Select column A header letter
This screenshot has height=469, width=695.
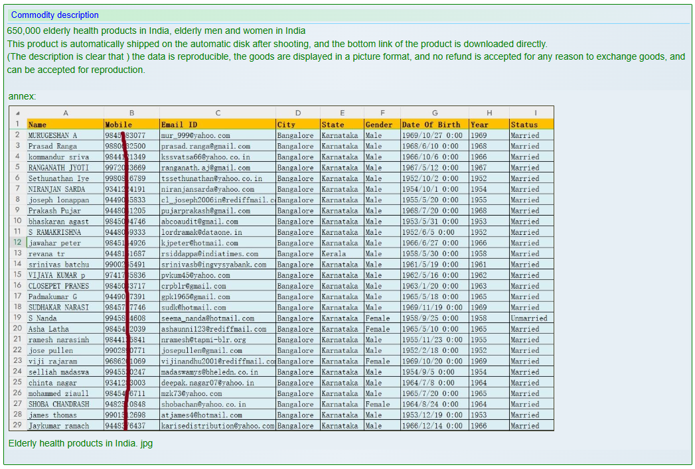click(65, 113)
